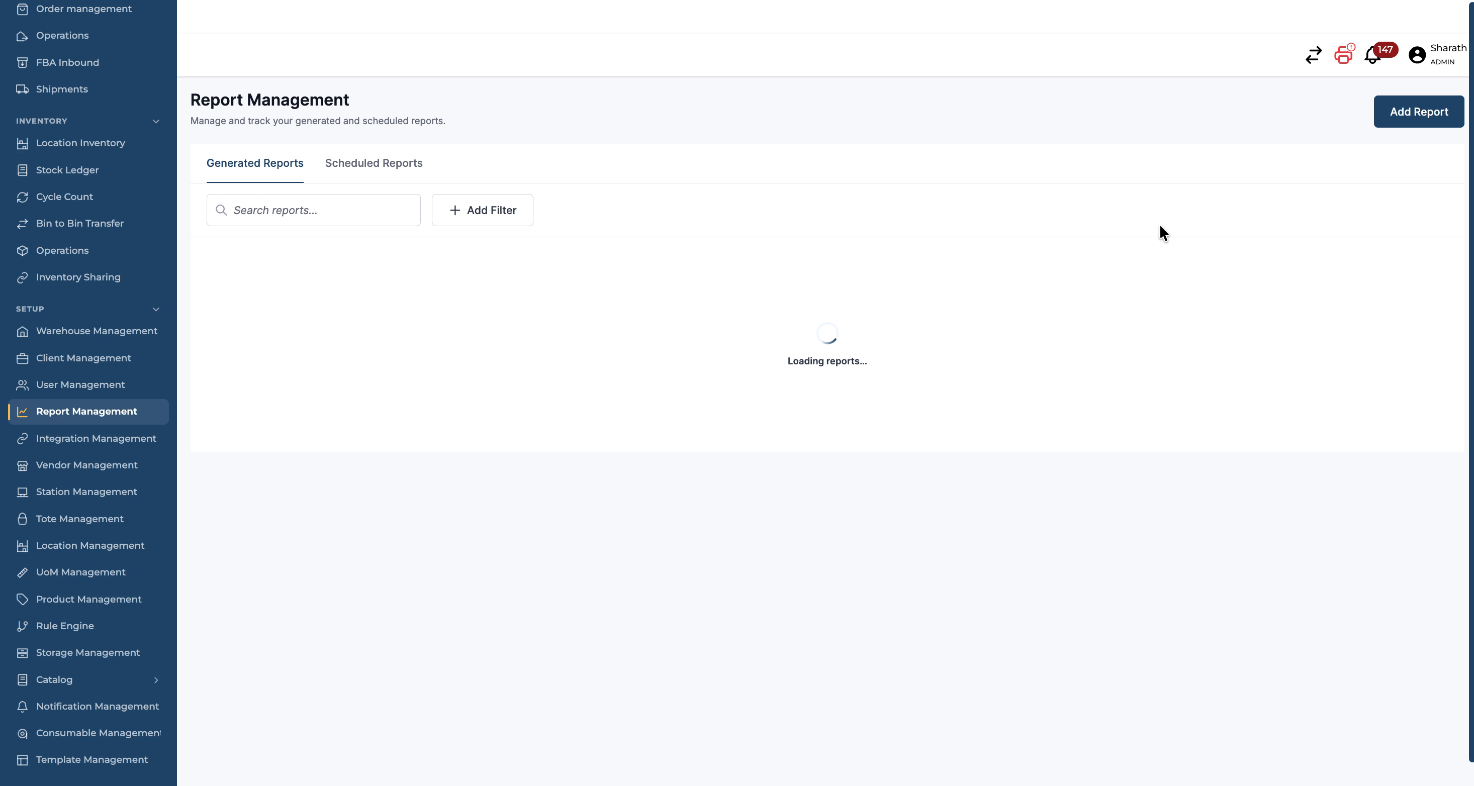Click the switch arrows icon in header
Image resolution: width=1474 pixels, height=786 pixels.
1313,55
